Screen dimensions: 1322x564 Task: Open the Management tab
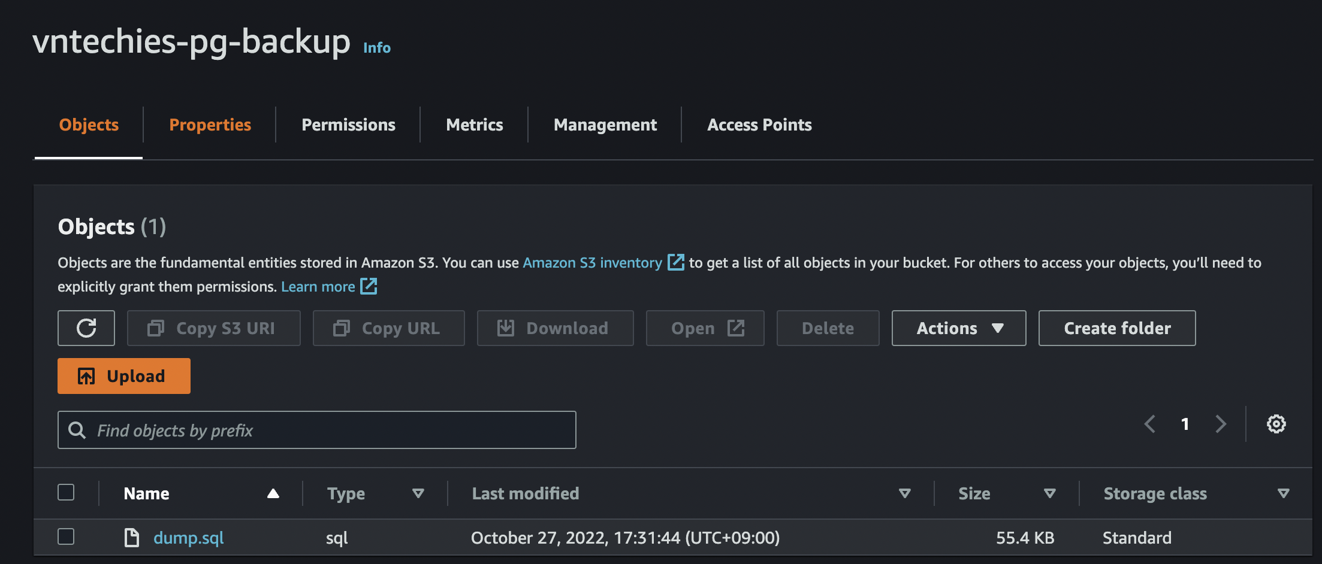pyautogui.click(x=605, y=125)
